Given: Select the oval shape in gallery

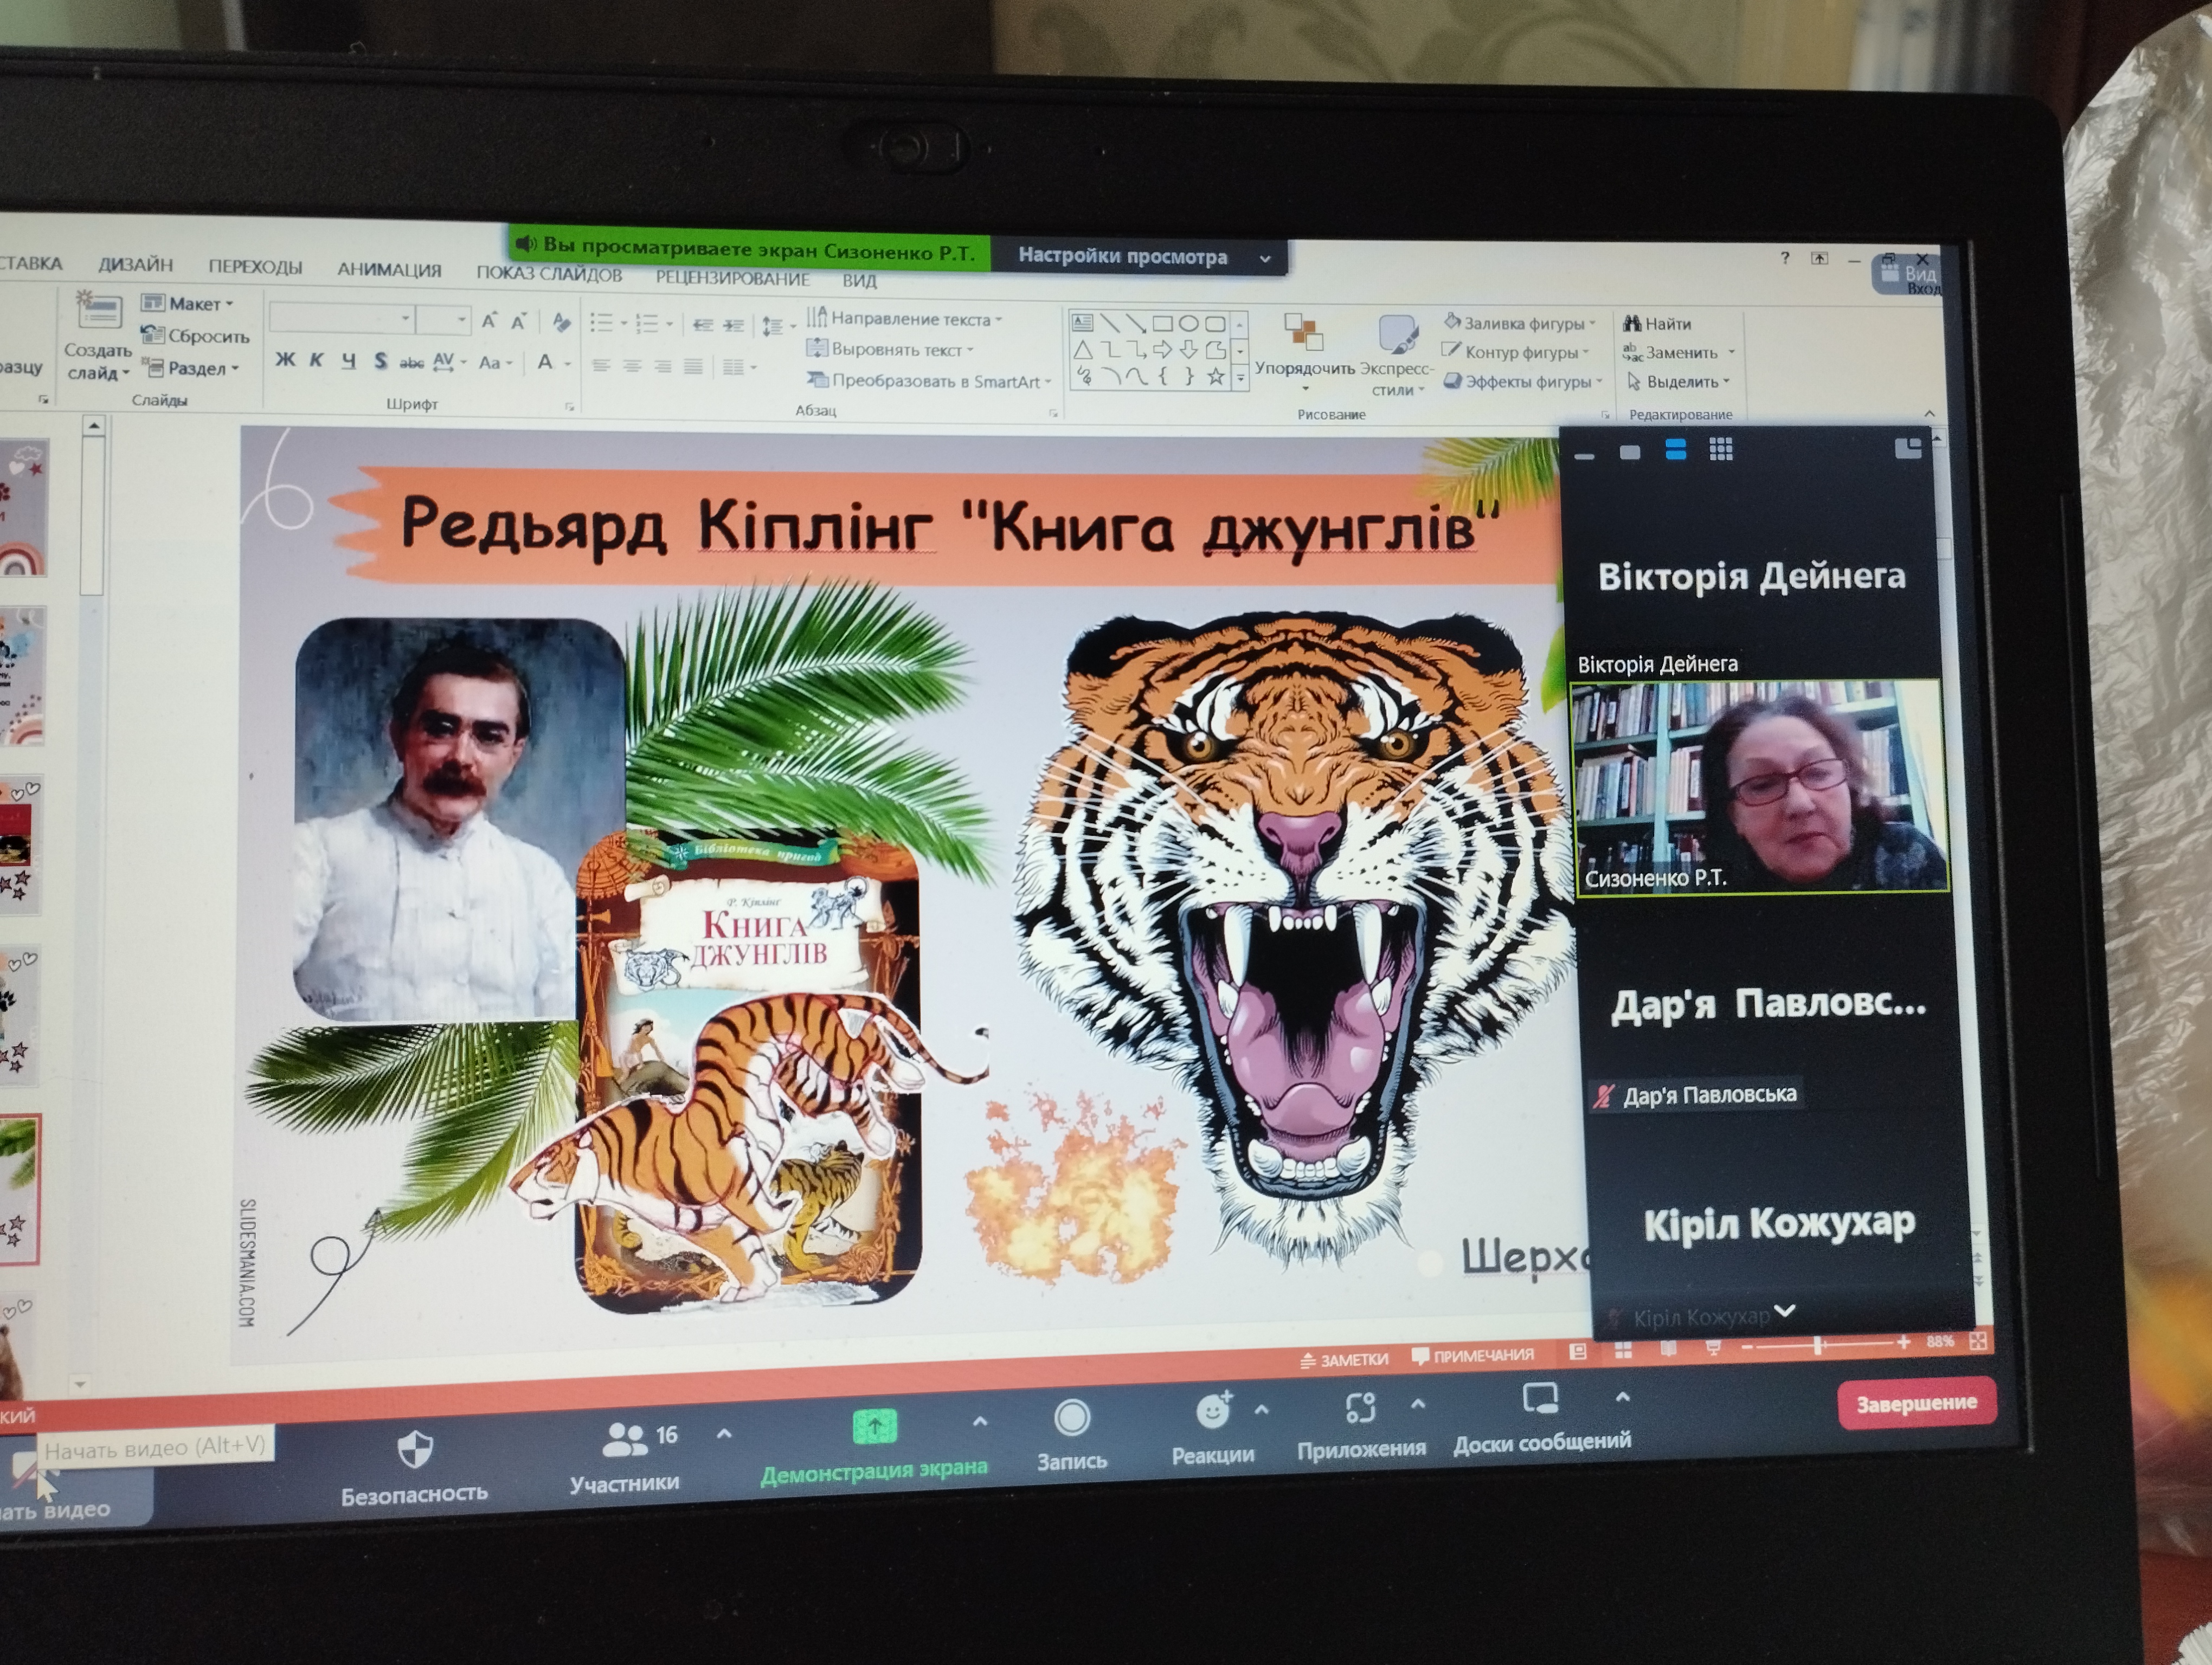Looking at the screenshot, I should pyautogui.click(x=1188, y=324).
